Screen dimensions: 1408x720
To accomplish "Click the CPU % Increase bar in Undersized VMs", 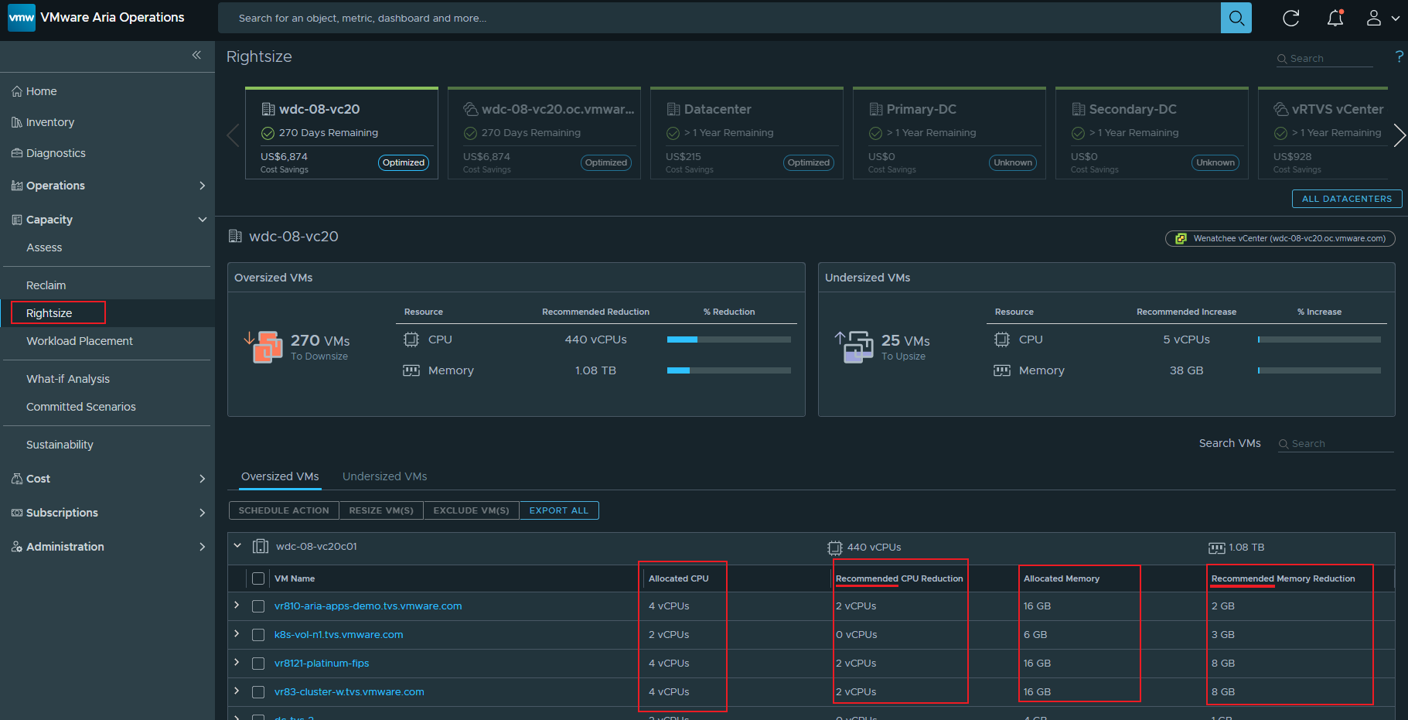I will [x=1319, y=340].
